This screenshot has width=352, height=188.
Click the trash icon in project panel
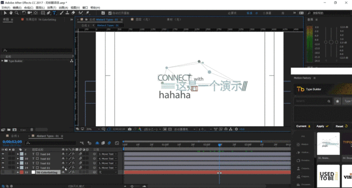pyautogui.click(x=32, y=130)
